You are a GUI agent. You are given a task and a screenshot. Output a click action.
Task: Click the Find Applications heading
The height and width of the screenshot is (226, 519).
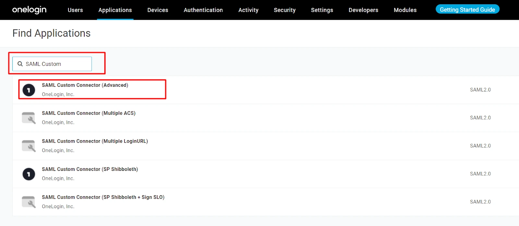click(51, 33)
